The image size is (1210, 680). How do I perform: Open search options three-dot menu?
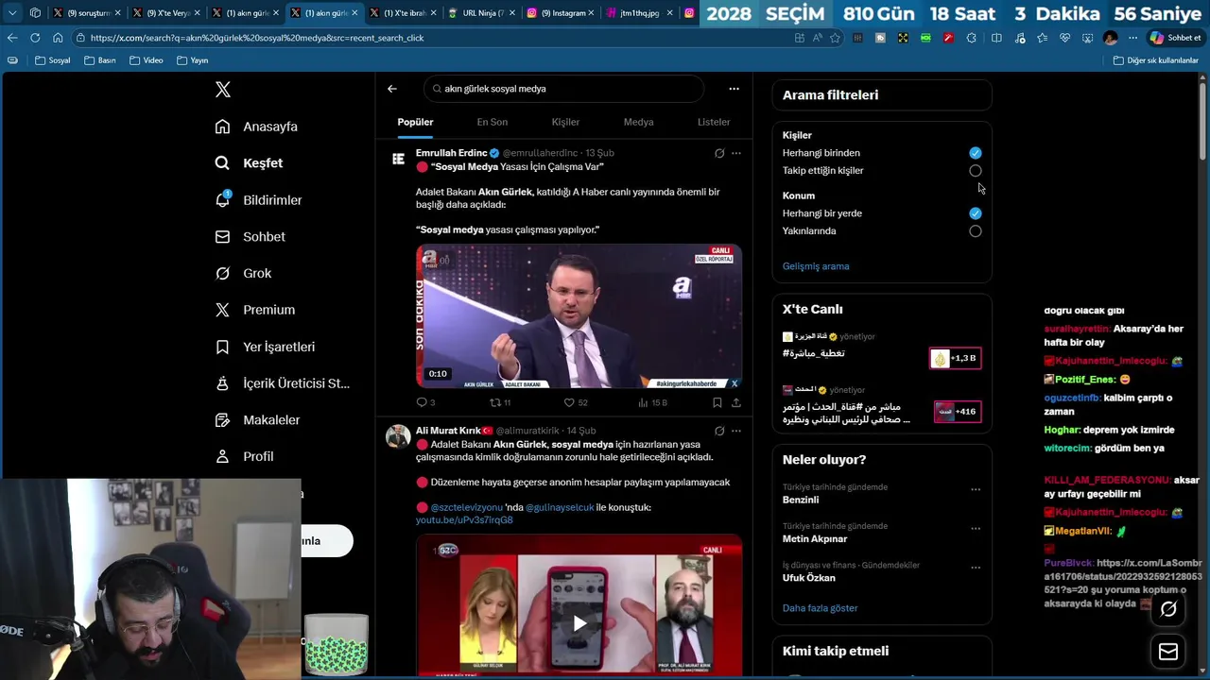point(734,89)
